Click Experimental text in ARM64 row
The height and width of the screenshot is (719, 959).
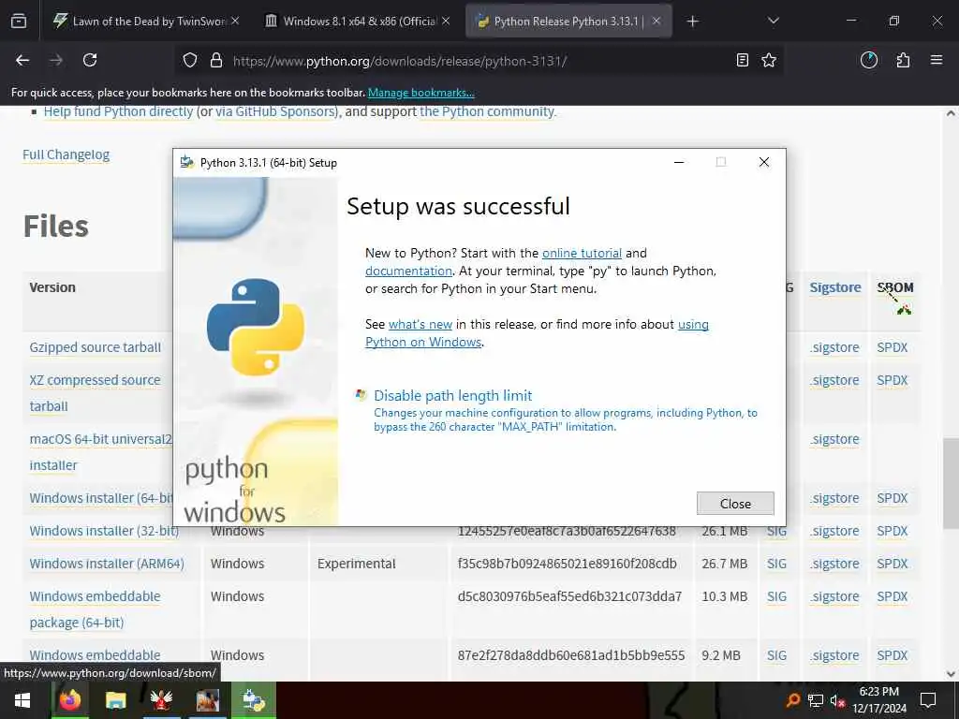[356, 564]
